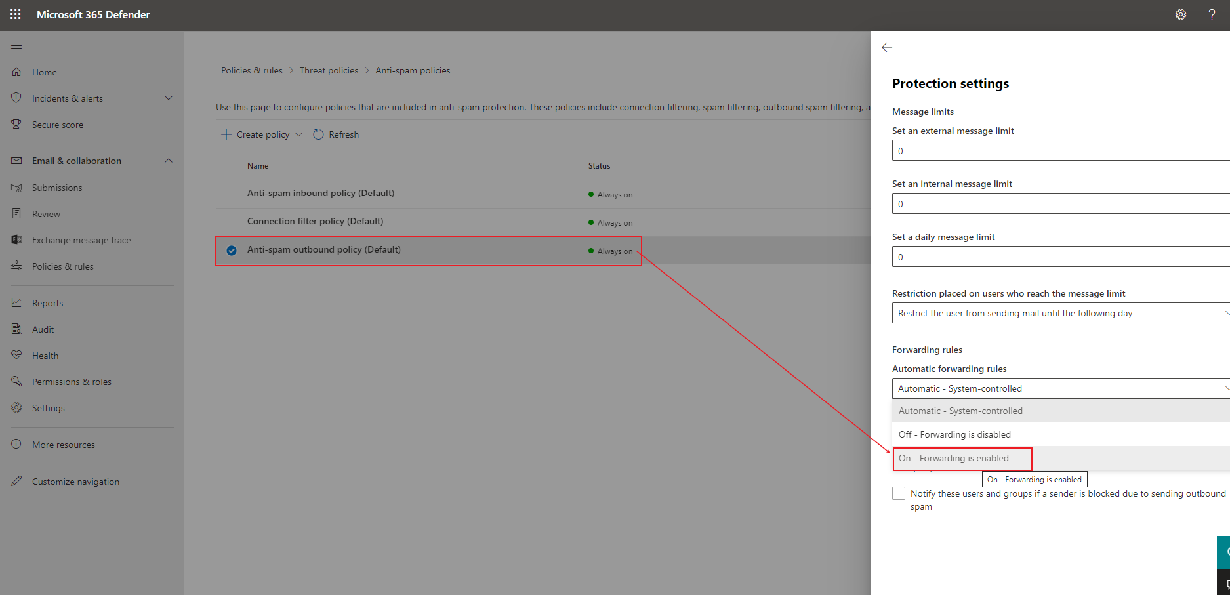Viewport: 1230px width, 595px height.
Task: Open Review in the navigation
Action: pyautogui.click(x=46, y=214)
